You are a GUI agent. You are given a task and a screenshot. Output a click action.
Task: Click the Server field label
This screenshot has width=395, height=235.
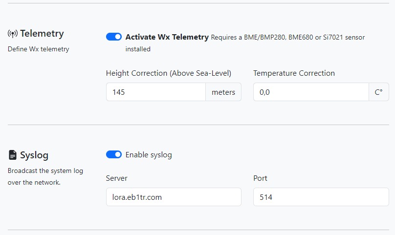[x=117, y=178]
